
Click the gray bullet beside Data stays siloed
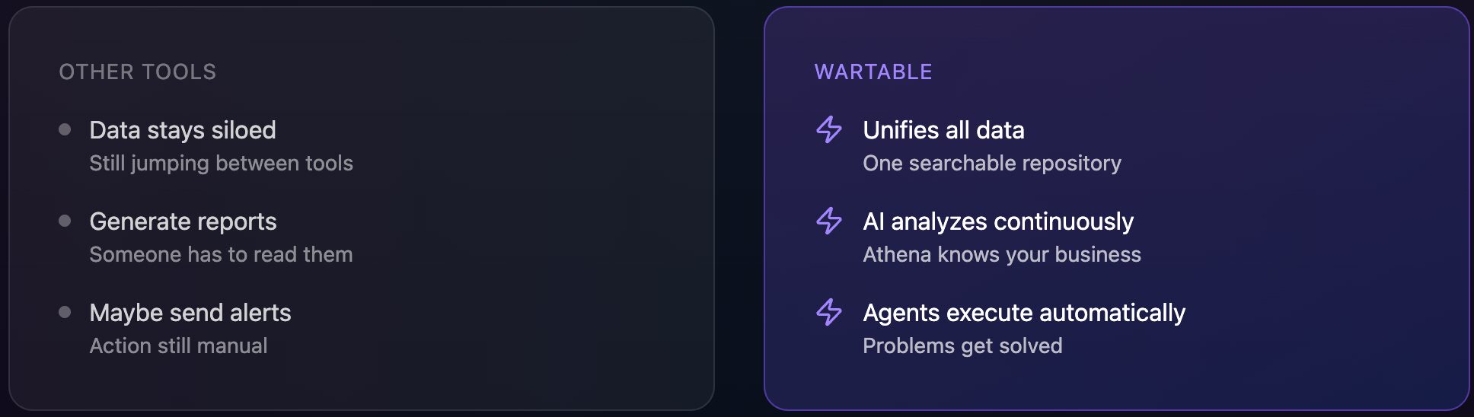[65, 129]
